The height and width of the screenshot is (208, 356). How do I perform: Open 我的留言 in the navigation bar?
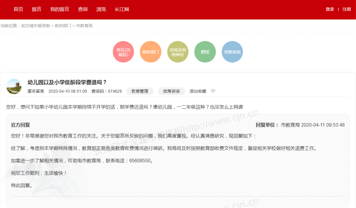coord(59,9)
